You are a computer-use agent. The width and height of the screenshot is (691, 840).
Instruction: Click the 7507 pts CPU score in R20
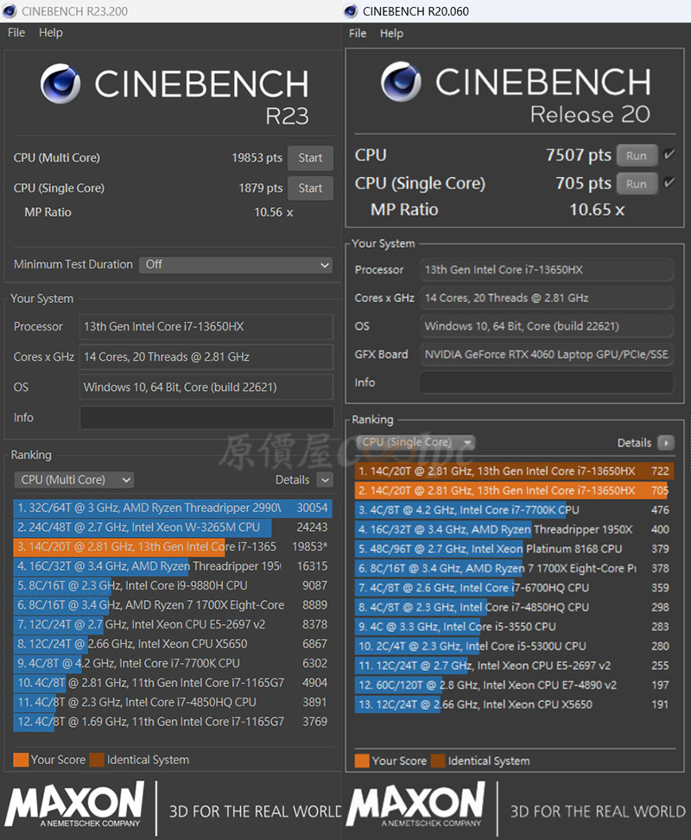click(579, 155)
